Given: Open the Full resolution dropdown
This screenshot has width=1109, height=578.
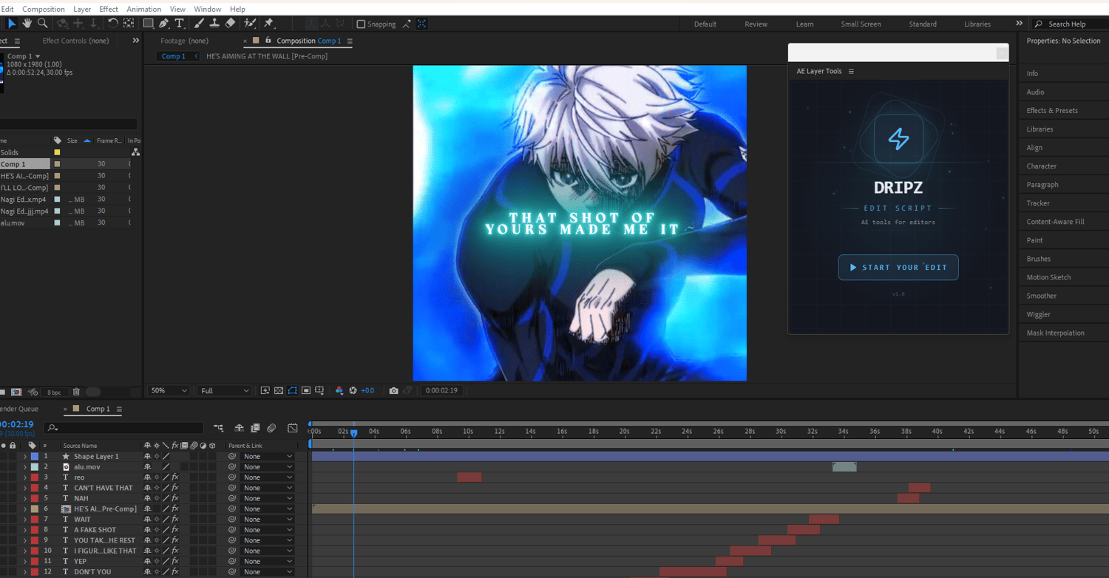Looking at the screenshot, I should [225, 390].
